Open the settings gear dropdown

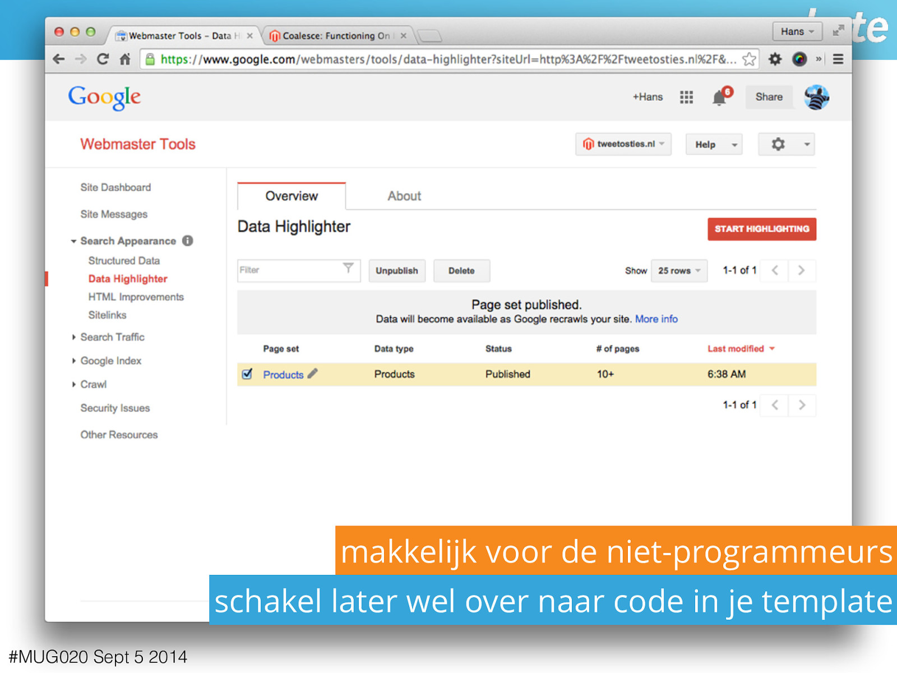click(x=786, y=144)
